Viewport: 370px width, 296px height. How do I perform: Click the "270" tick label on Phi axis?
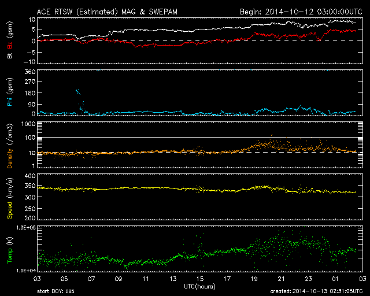29,82
